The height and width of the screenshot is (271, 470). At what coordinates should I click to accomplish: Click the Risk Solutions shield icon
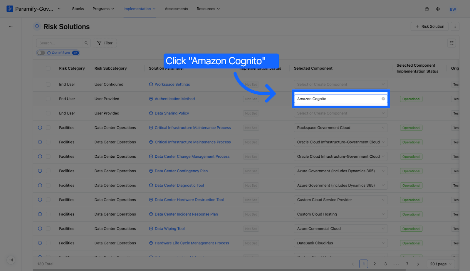pos(37,26)
